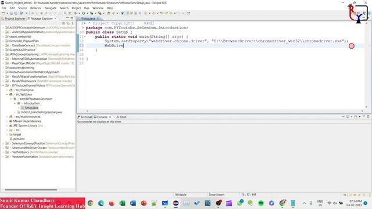Image resolution: width=372 pixels, height=209 pixels.
Task: Open Excel from the taskbar
Action: pyautogui.click(x=123, y=203)
